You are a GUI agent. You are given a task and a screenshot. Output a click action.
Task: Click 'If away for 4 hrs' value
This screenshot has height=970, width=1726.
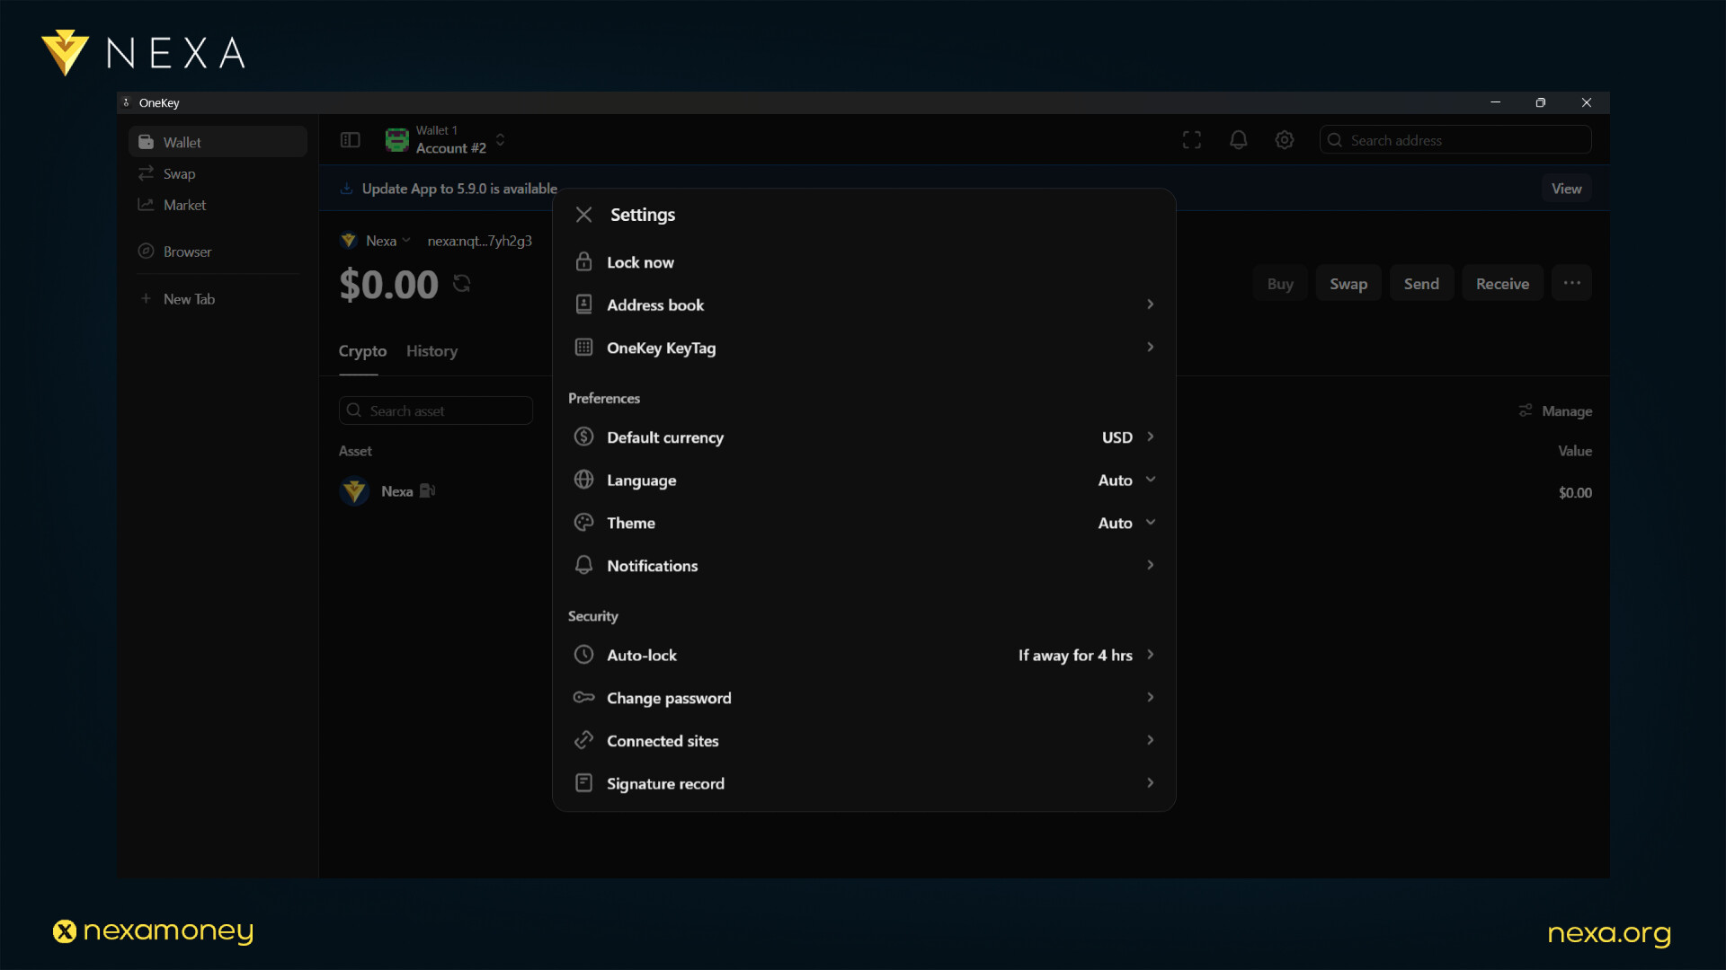pos(1075,656)
